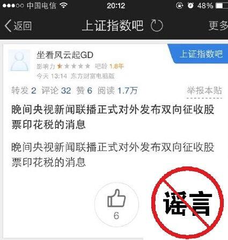Tap the 返回 back arrow
Image resolution: width=228 pixels, height=240 pixels.
pos(18,26)
